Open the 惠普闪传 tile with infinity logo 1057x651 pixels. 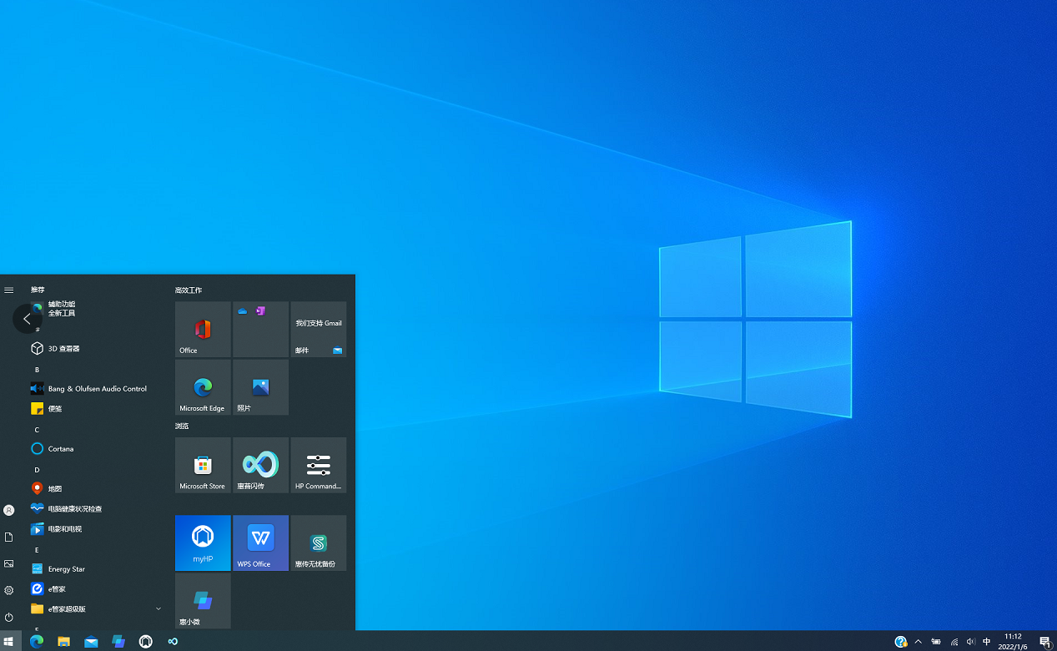pos(260,465)
